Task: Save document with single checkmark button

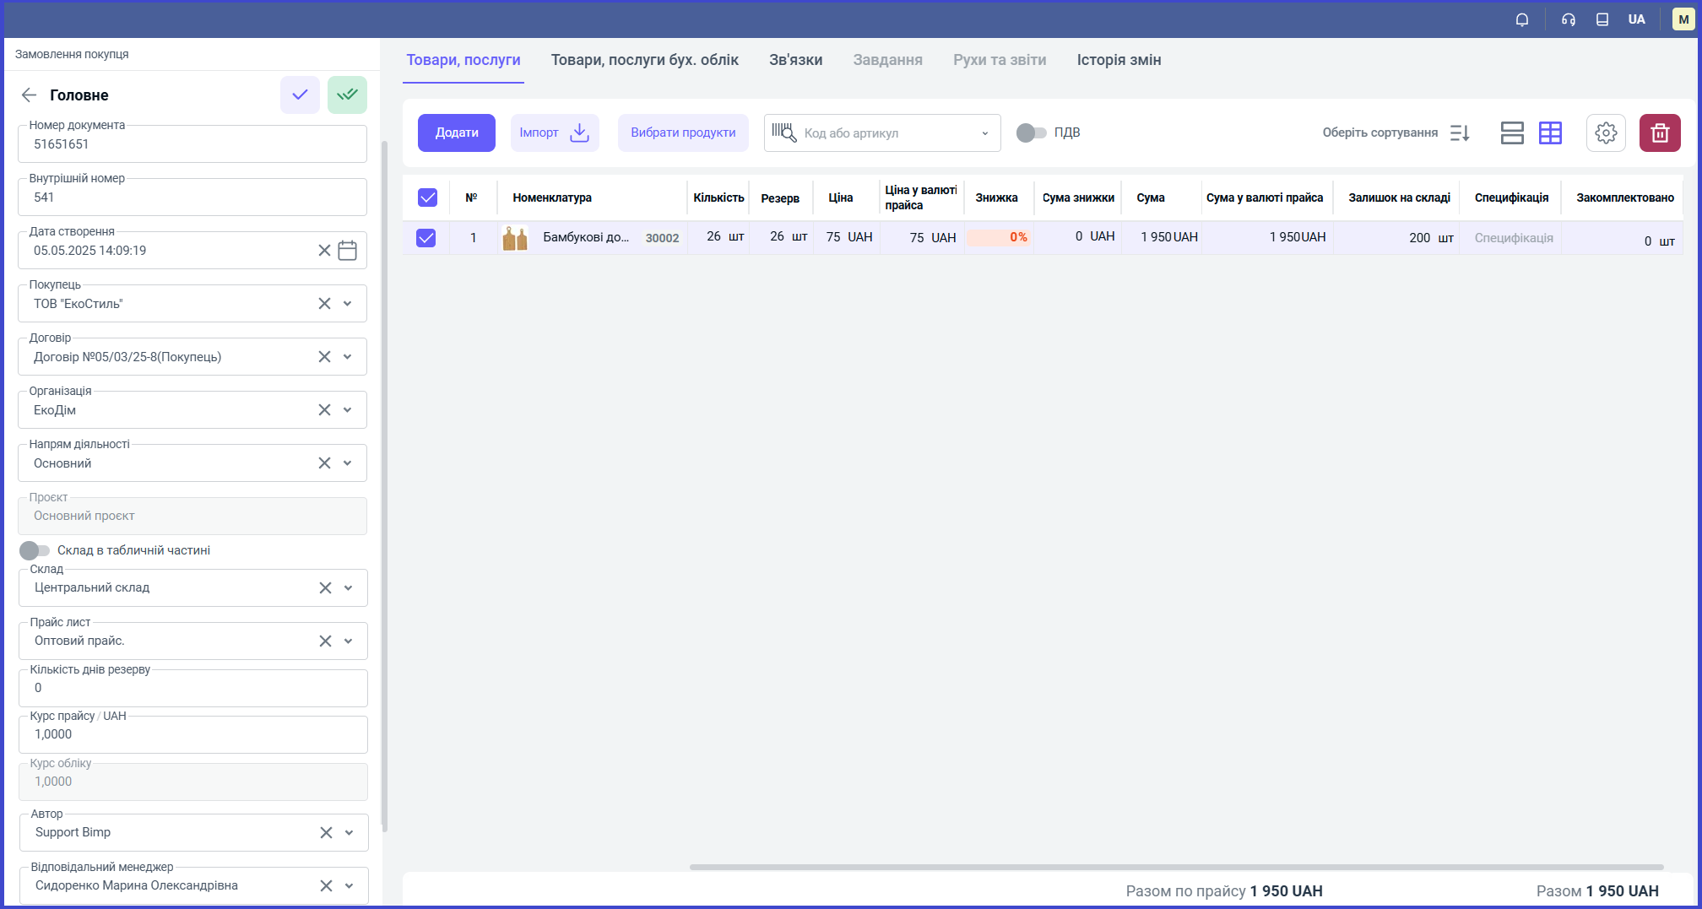Action: click(x=300, y=95)
